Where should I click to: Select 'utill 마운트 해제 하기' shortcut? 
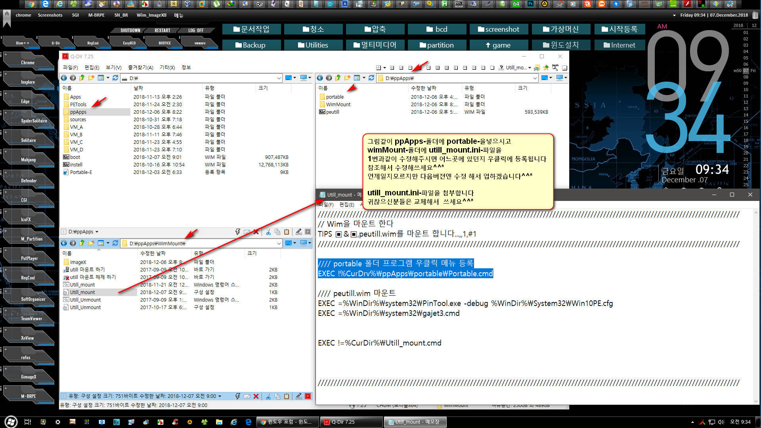93,277
